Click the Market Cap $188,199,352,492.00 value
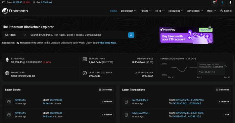 [23, 76]
